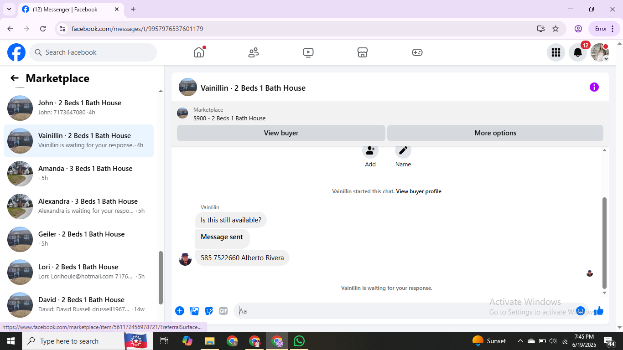The image size is (623, 350).
Task: Click the Facebook logo
Action: (x=16, y=52)
